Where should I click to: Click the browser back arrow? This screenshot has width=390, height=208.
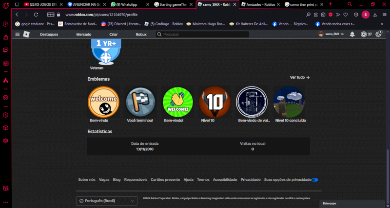click(x=17, y=15)
